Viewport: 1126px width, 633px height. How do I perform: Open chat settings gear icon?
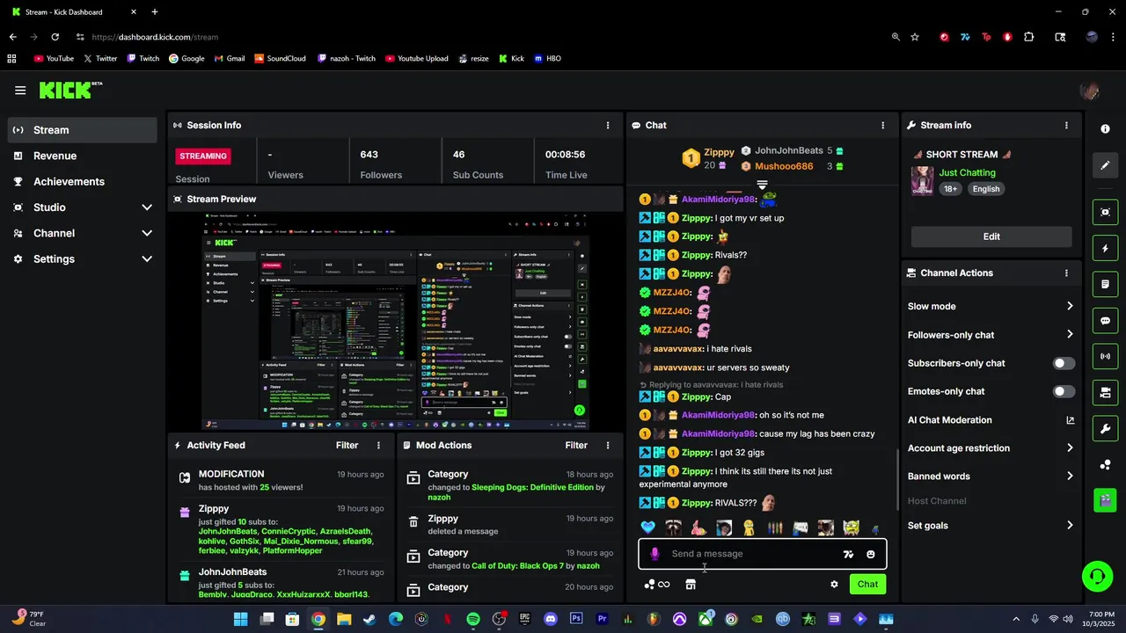[x=834, y=584]
